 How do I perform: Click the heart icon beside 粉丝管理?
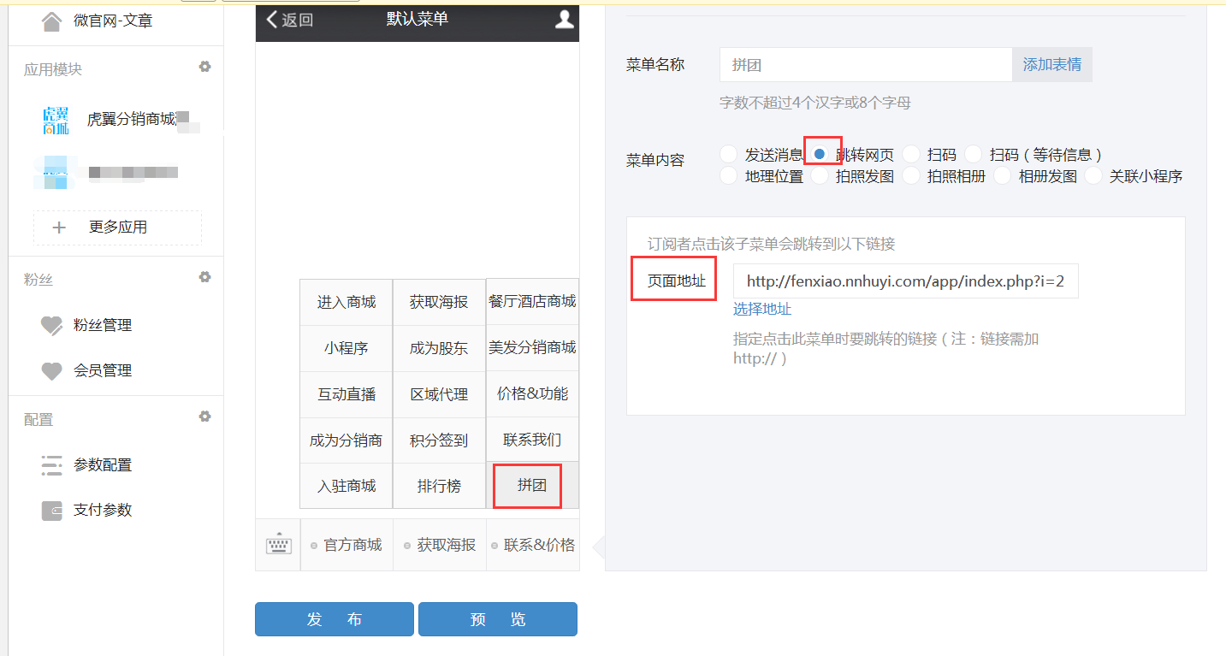point(52,326)
